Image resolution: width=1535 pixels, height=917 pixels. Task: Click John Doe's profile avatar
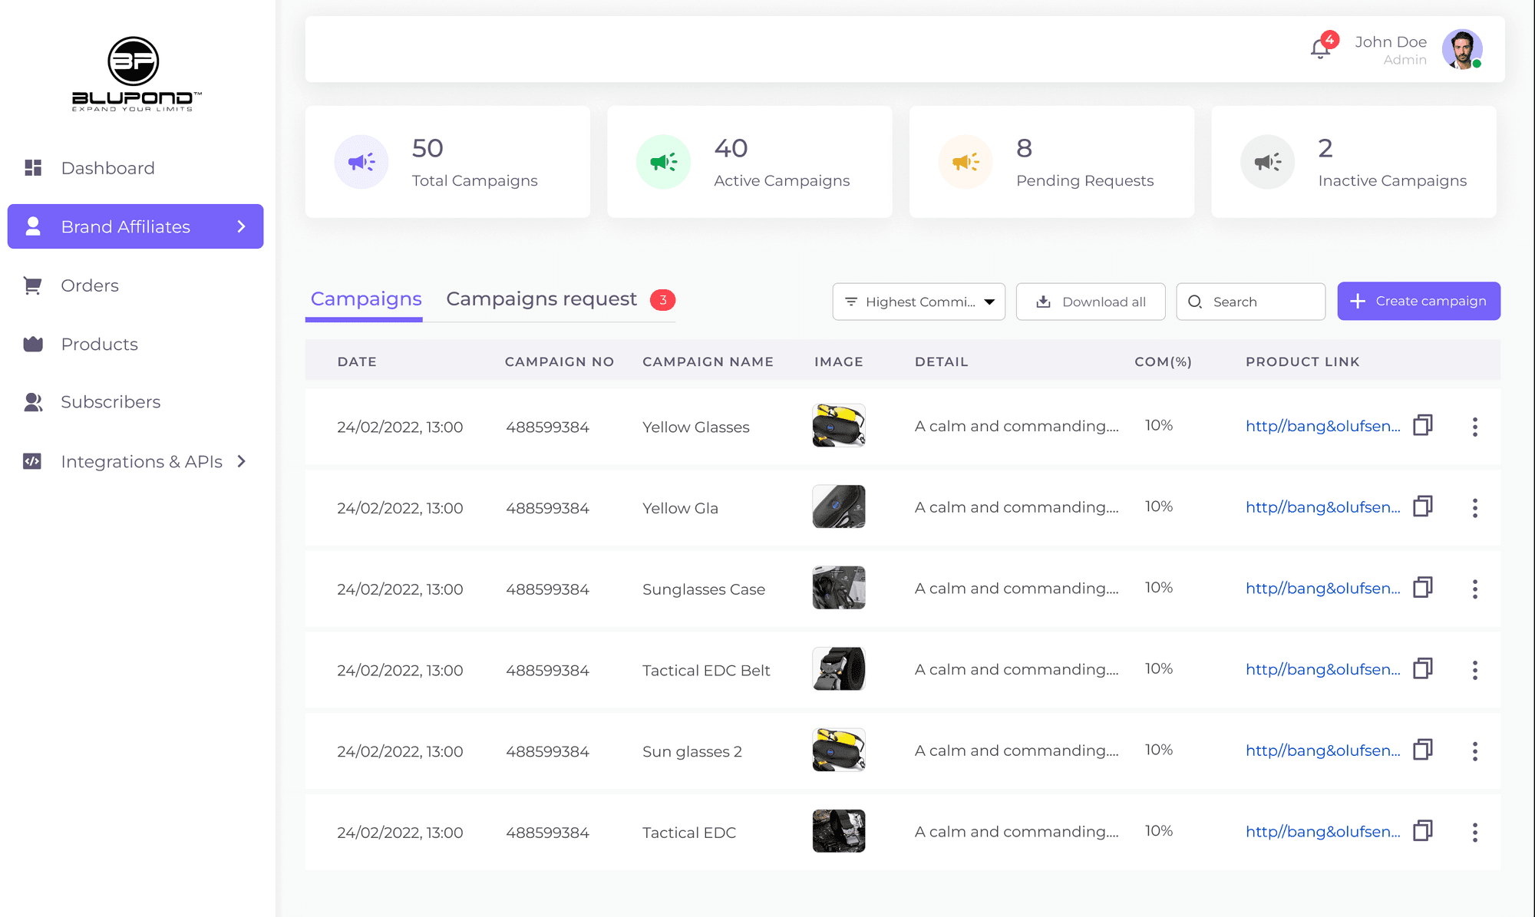tap(1461, 50)
